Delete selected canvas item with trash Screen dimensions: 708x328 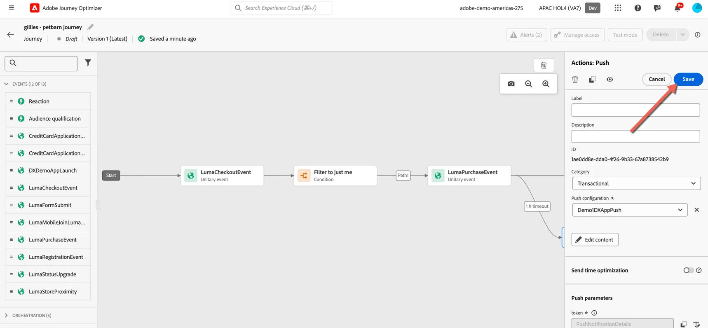point(544,65)
